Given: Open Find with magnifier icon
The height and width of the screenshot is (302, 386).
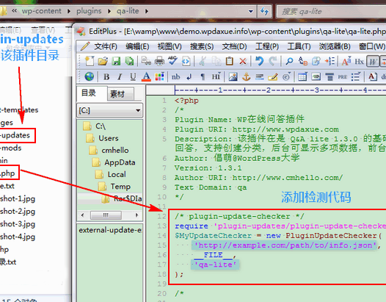Looking at the screenshot, I should (289, 61).
